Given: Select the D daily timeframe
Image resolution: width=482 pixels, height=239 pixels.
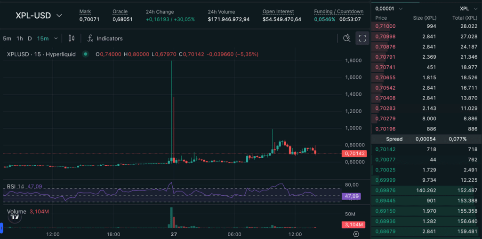Looking at the screenshot, I should [30, 39].
